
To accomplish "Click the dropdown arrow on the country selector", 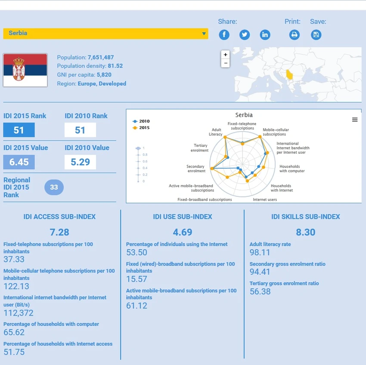I will point(204,34).
